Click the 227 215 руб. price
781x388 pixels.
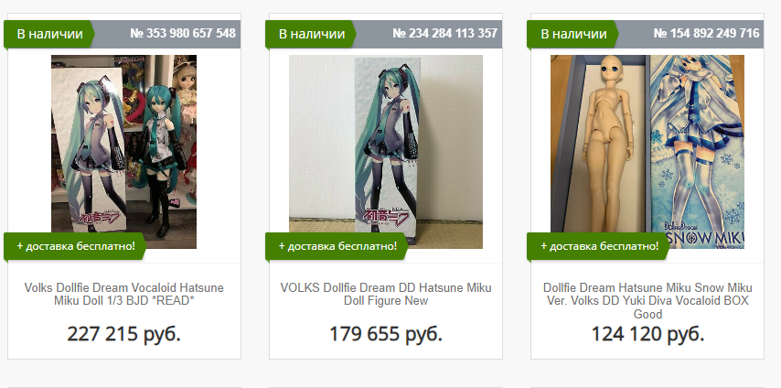pyautogui.click(x=124, y=334)
